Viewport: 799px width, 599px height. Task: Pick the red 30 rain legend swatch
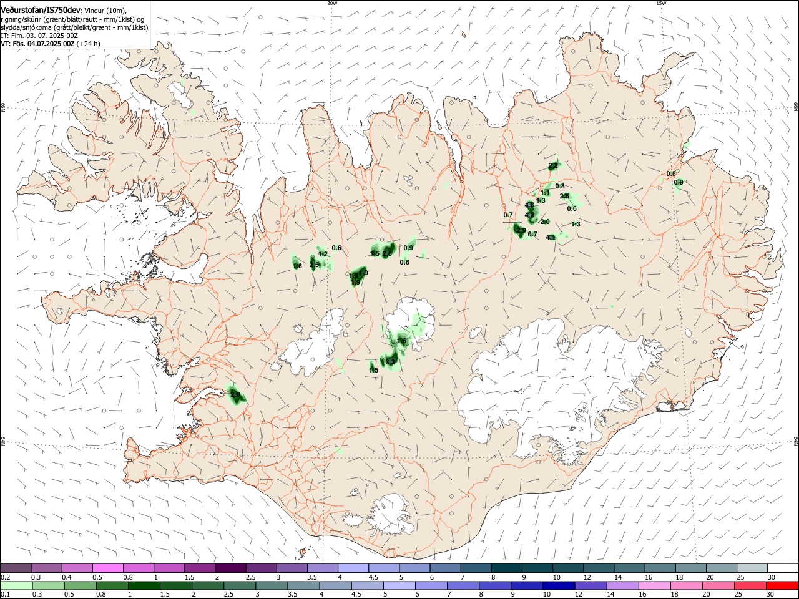tap(782, 585)
